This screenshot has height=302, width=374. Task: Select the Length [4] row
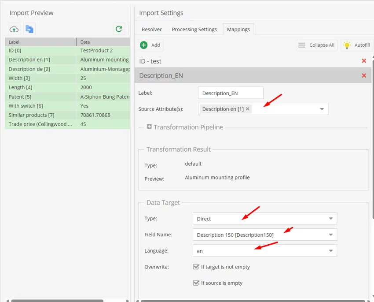click(67, 87)
